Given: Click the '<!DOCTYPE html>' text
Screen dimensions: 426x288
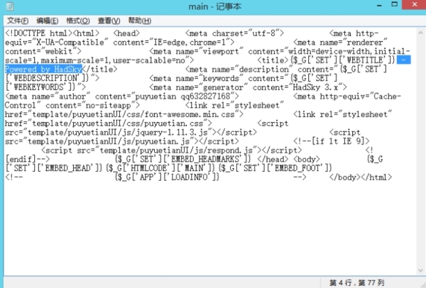Looking at the screenshot, I should click(x=38, y=33).
